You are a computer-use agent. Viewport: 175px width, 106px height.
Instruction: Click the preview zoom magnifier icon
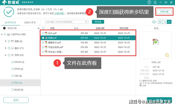[x=167, y=55]
